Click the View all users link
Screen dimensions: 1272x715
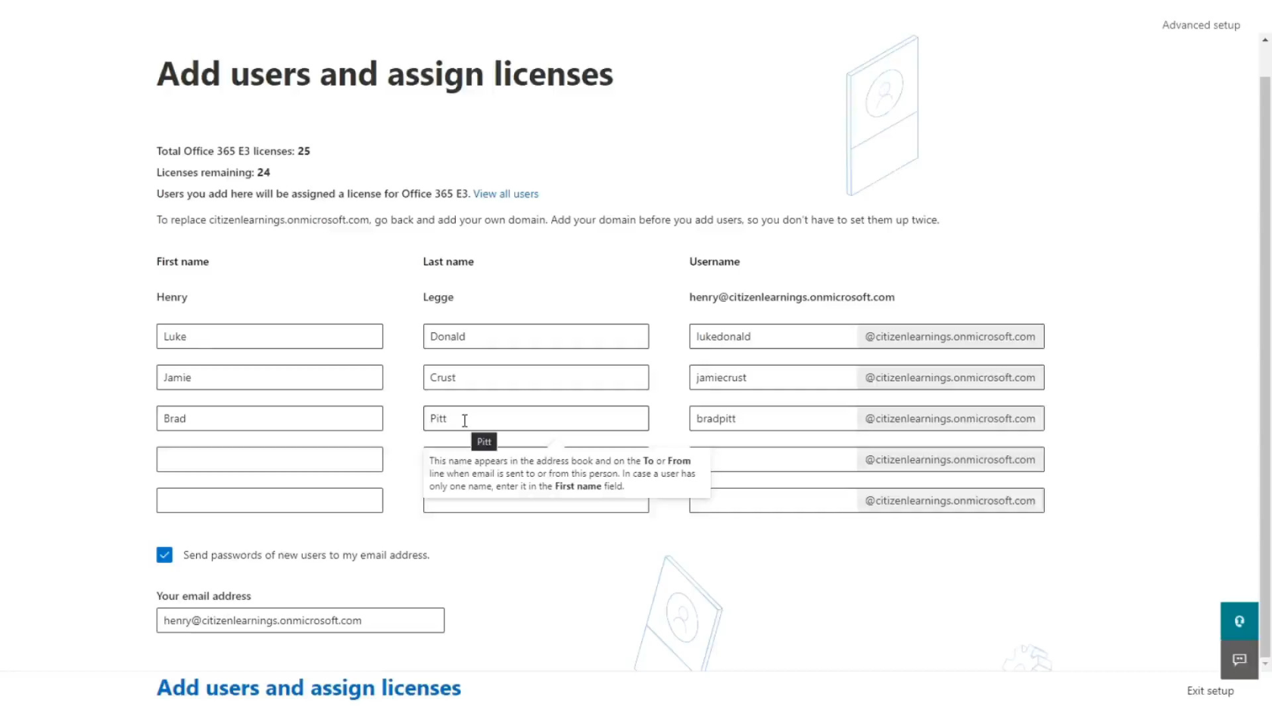click(x=505, y=194)
